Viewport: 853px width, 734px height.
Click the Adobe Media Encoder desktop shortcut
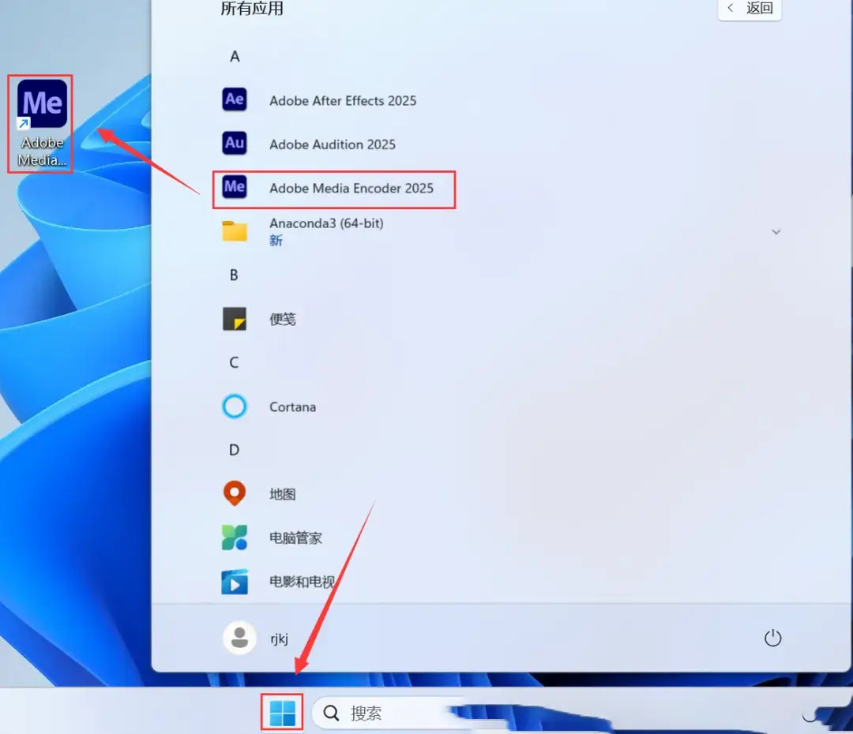(42, 124)
